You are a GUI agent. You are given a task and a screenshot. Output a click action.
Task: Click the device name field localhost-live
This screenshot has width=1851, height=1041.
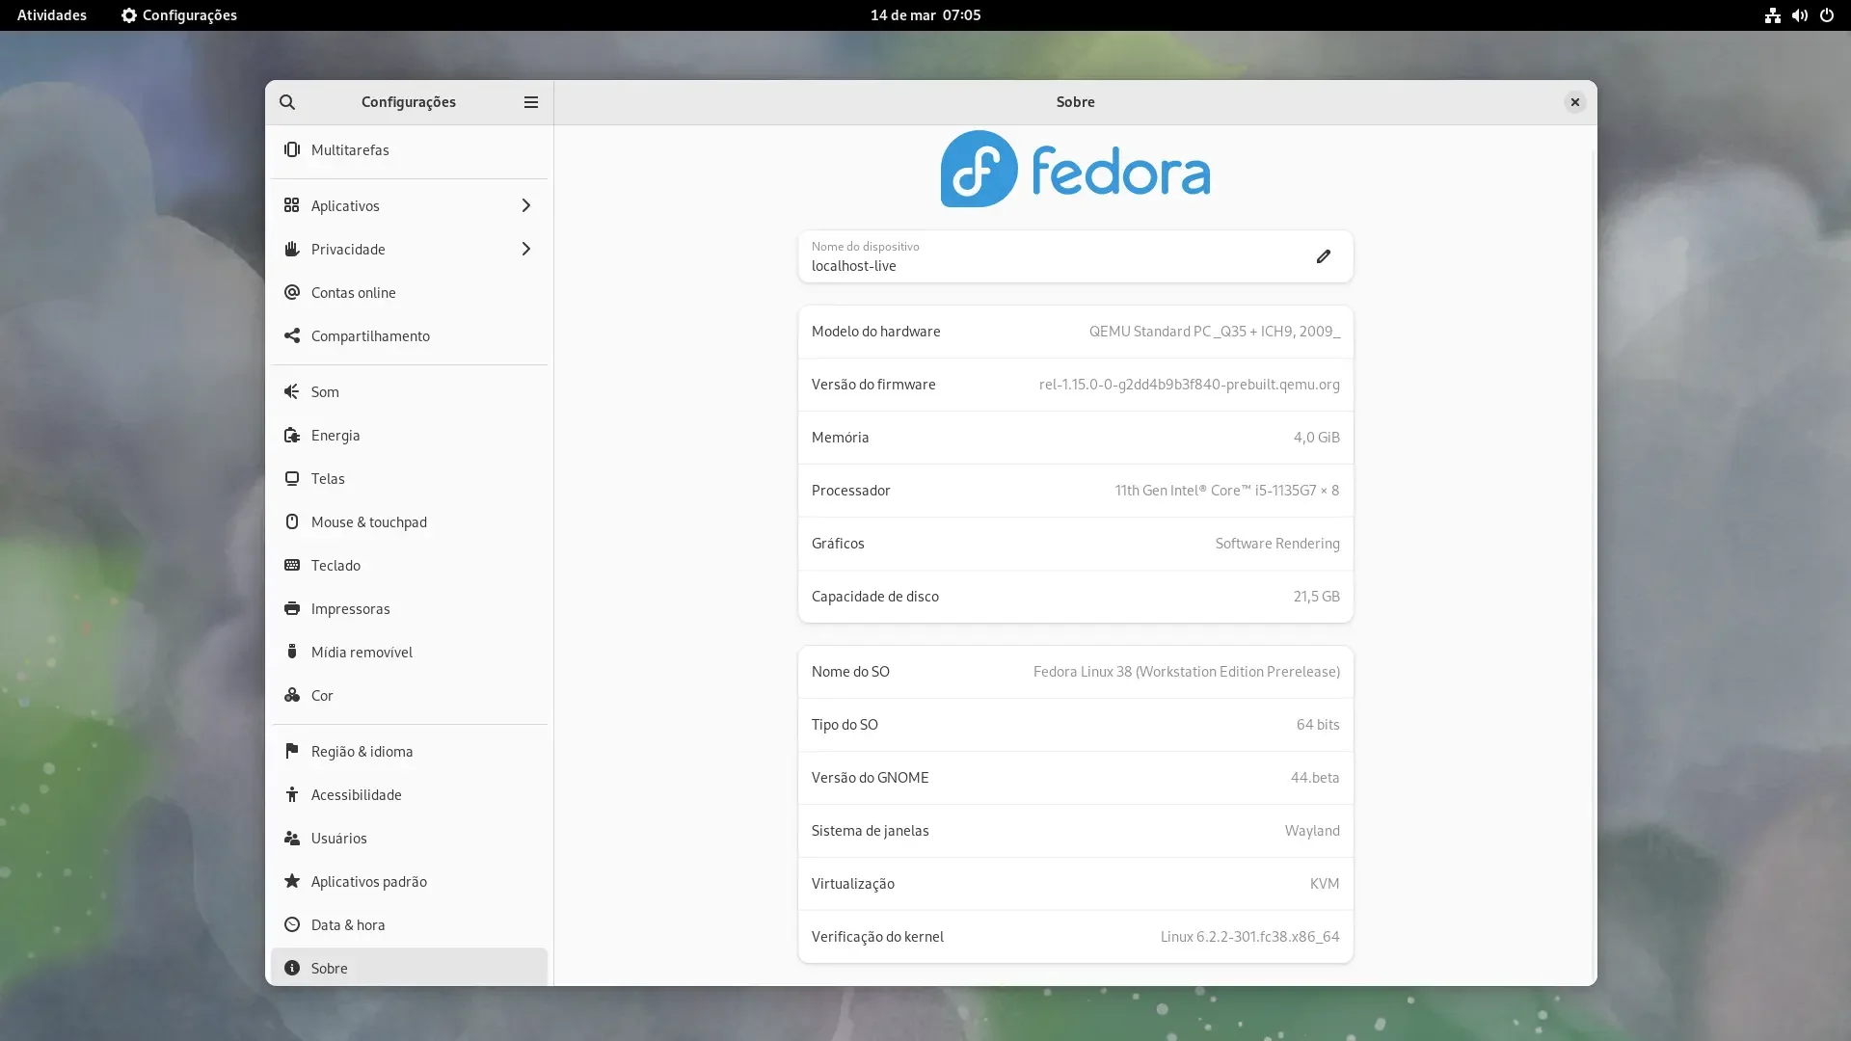coord(1075,256)
